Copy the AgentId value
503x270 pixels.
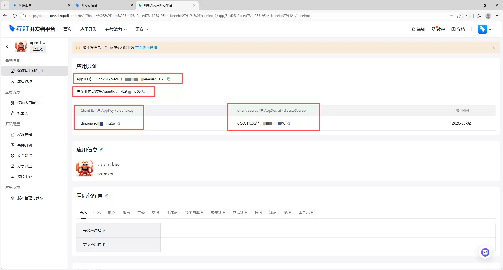pos(144,91)
